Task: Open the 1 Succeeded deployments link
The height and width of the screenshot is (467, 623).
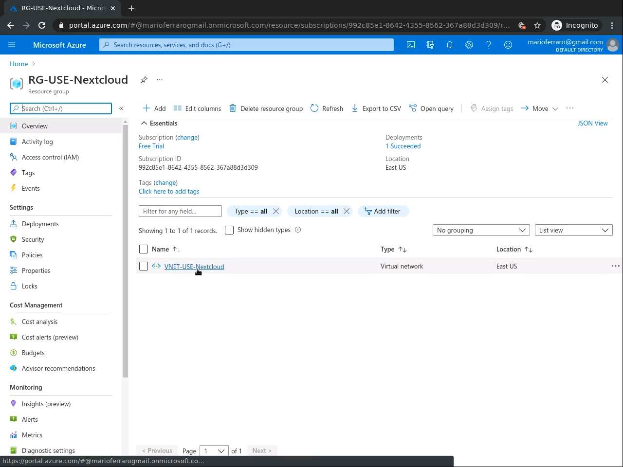Action: click(x=403, y=146)
